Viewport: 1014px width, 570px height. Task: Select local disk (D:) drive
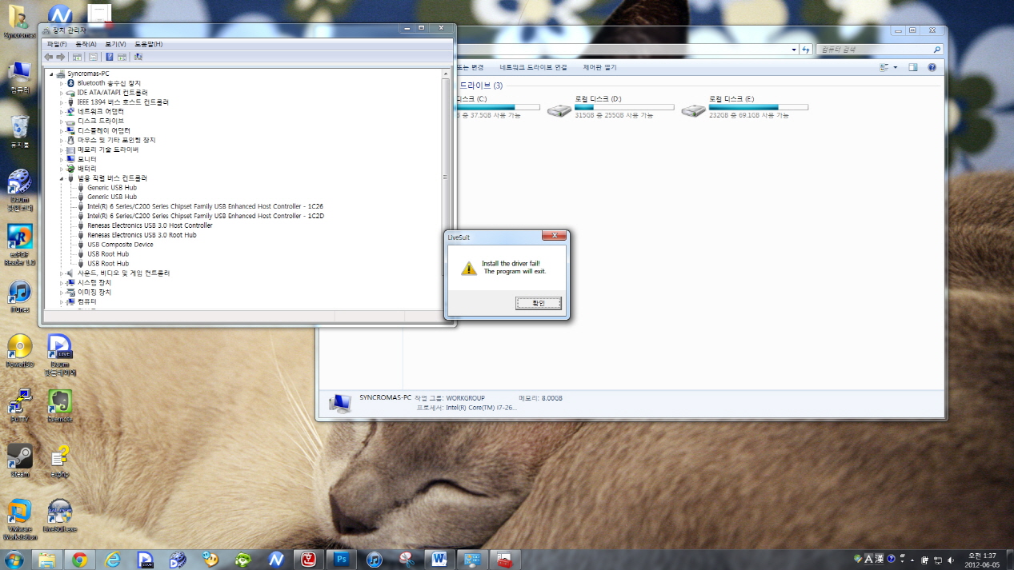pyautogui.click(x=599, y=107)
